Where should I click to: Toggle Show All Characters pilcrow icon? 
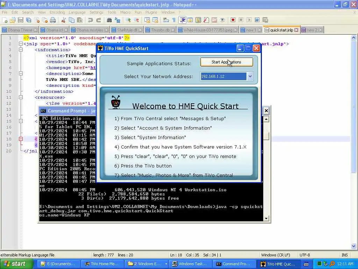[174, 20]
